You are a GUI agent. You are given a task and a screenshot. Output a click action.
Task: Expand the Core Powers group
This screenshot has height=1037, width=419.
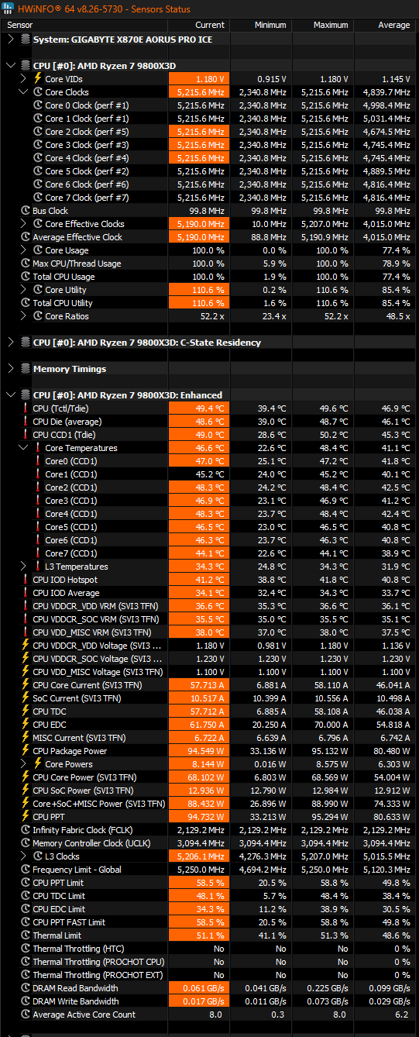click(x=23, y=764)
